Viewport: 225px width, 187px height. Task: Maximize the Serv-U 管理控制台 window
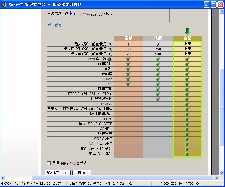click(x=213, y=5)
